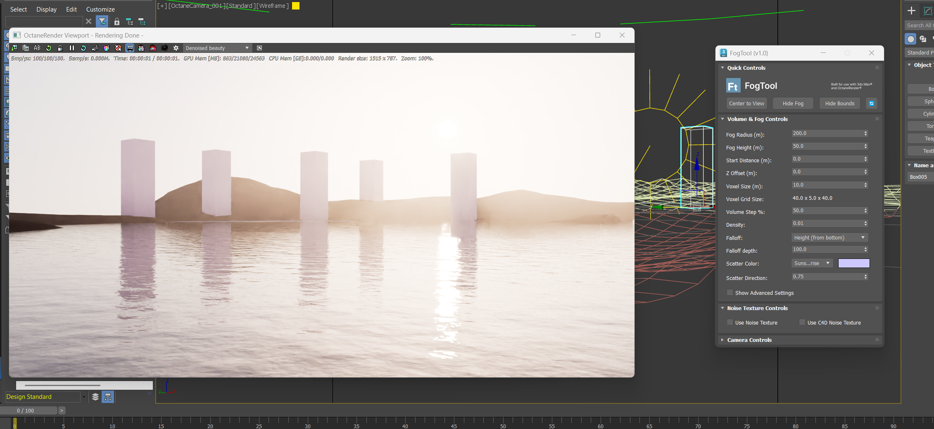Viewport: 934px width, 429px height.
Task: Open the Edit menu in Scene Explorer
Action: coord(71,9)
